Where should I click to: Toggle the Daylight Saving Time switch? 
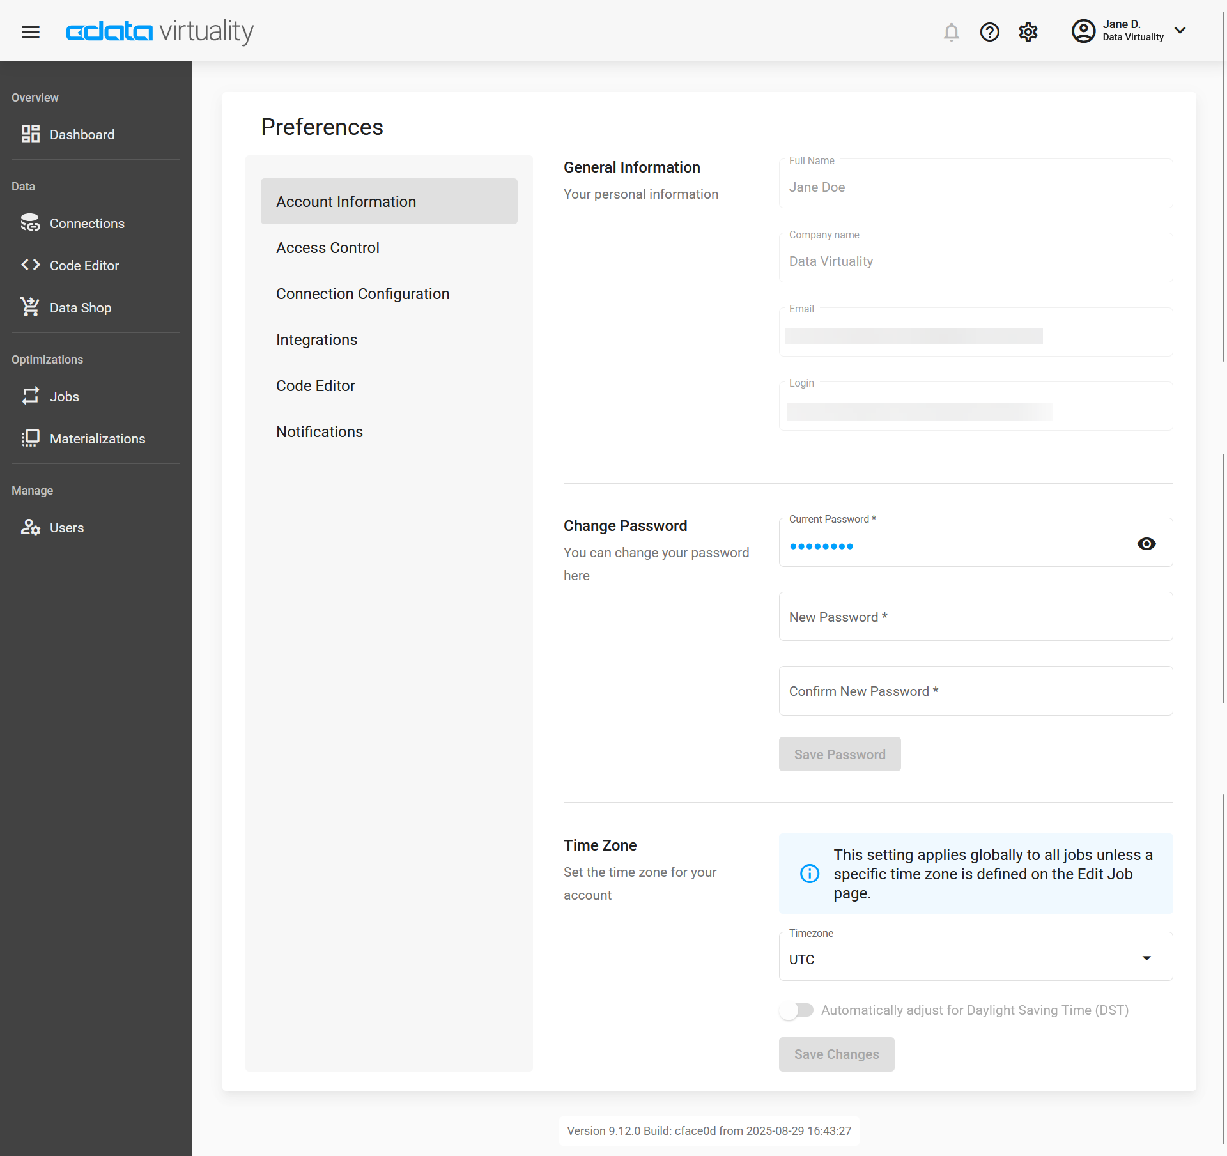pyautogui.click(x=796, y=1010)
